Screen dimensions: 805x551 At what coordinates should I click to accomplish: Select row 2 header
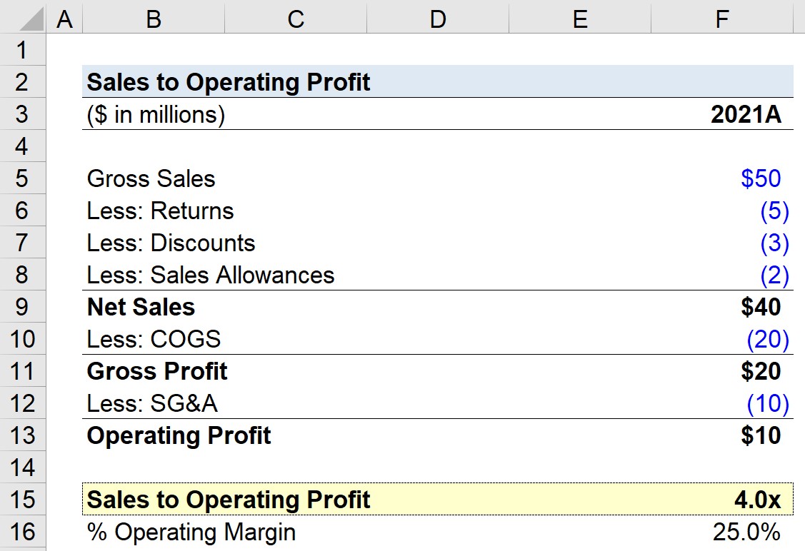pos(23,81)
